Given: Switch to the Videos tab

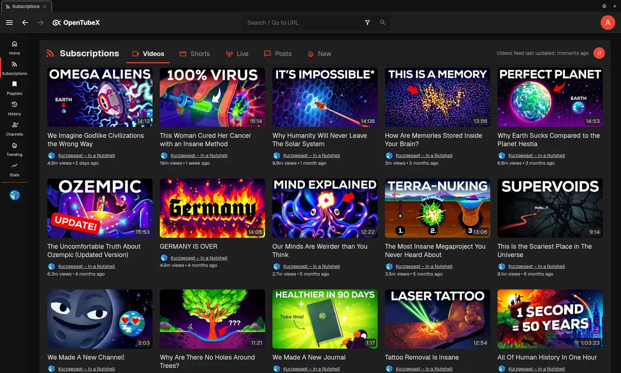Looking at the screenshot, I should 148,54.
